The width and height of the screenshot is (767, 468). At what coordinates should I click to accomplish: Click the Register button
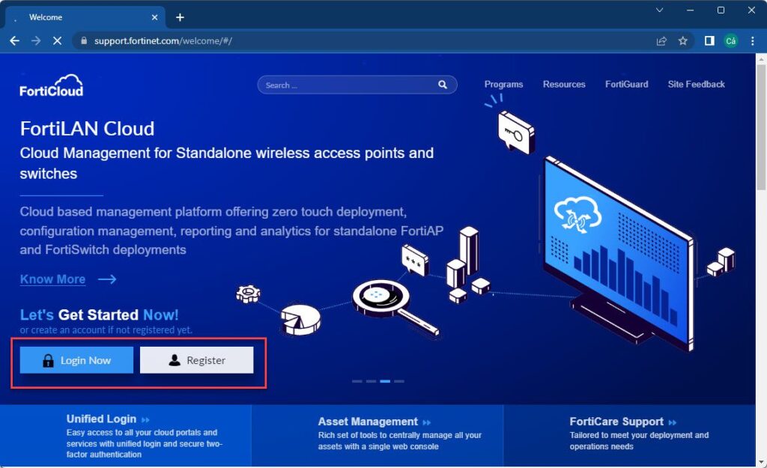[x=197, y=360]
